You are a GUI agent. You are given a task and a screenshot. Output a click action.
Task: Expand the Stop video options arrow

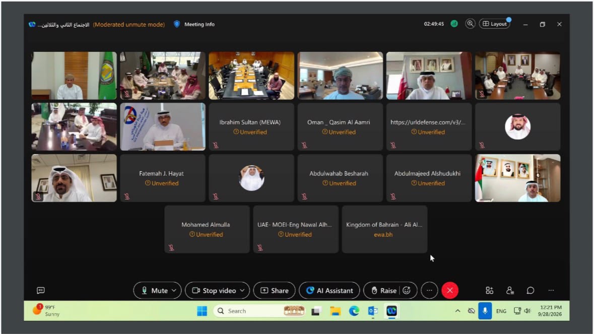tap(242, 291)
